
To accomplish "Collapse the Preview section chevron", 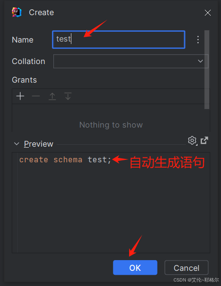I will (x=17, y=144).
